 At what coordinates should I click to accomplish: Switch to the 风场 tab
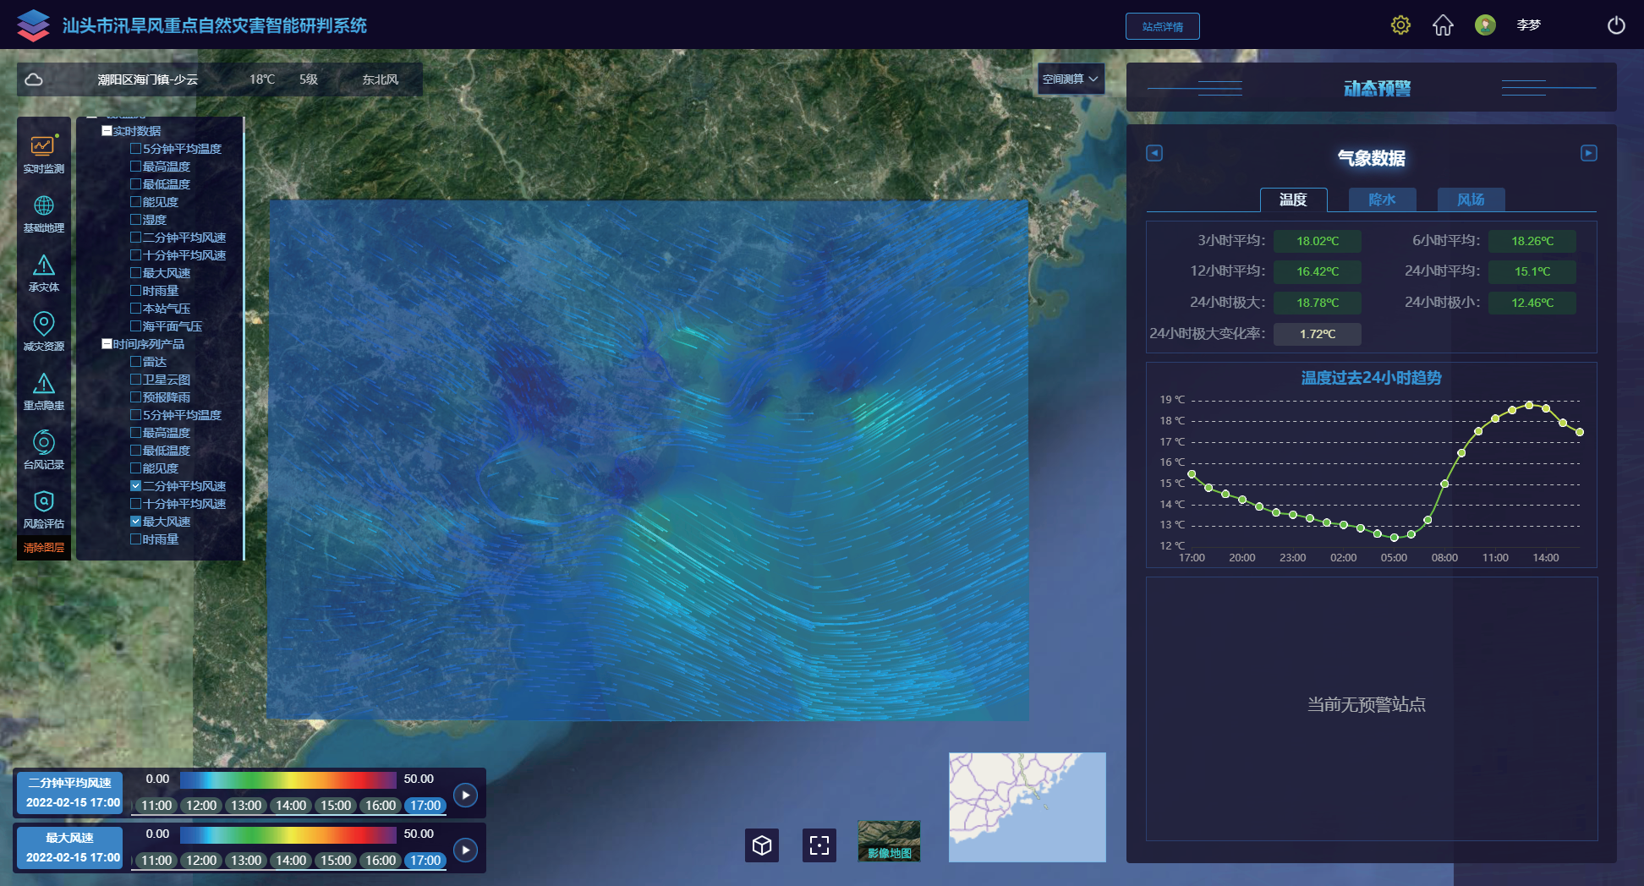[1471, 200]
